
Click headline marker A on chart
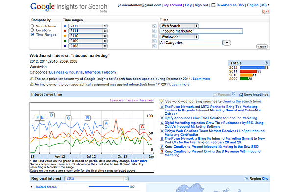coord(106,123)
